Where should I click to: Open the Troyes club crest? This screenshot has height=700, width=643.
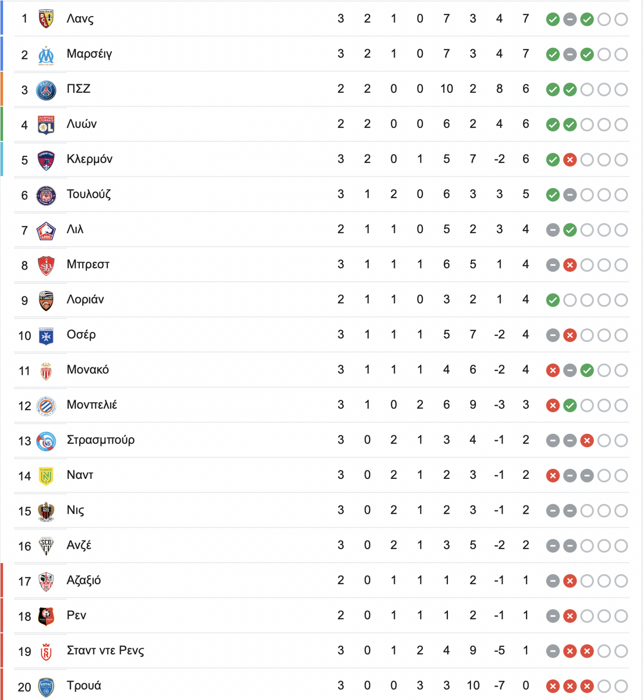[x=46, y=686]
